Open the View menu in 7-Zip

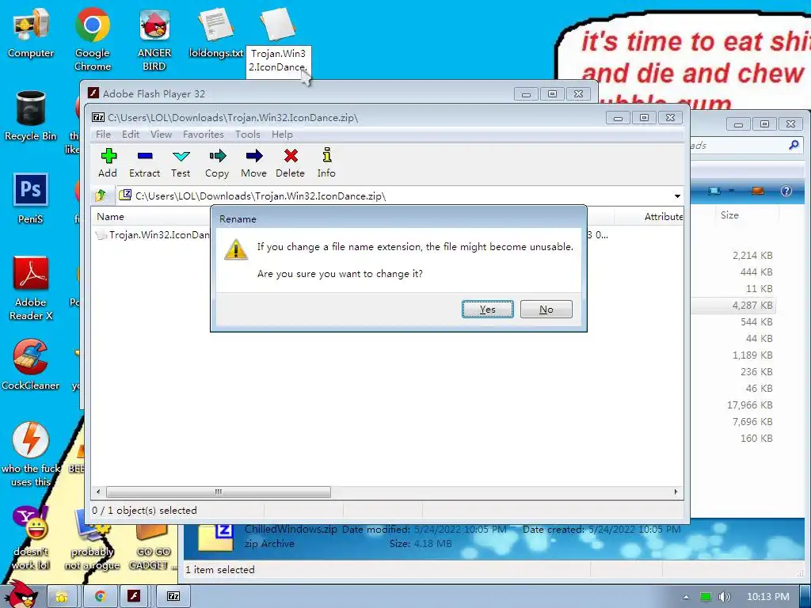pyautogui.click(x=161, y=135)
